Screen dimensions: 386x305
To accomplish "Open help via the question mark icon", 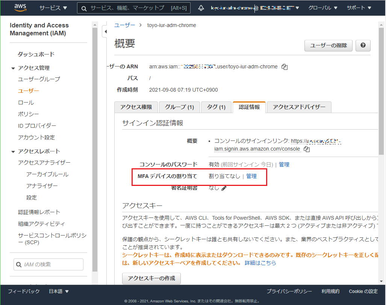I will (362, 45).
